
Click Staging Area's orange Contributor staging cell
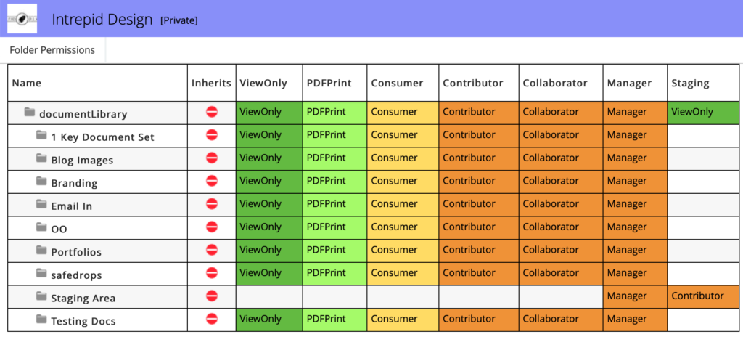[x=702, y=296]
